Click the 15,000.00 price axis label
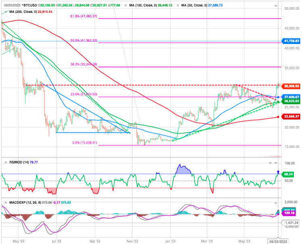 click(292, 147)
